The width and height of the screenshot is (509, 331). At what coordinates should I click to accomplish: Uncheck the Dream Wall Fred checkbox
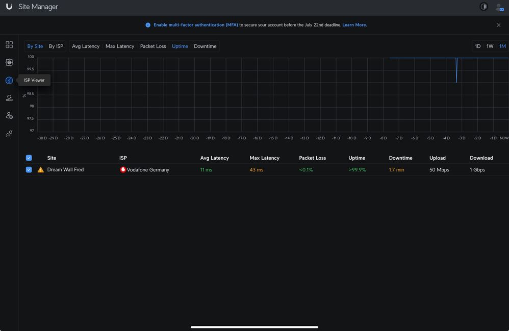[29, 170]
